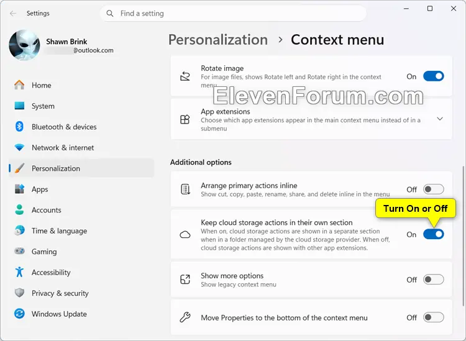Enable Arrange primary actions inline toggle
This screenshot has width=466, height=341.
(434, 189)
